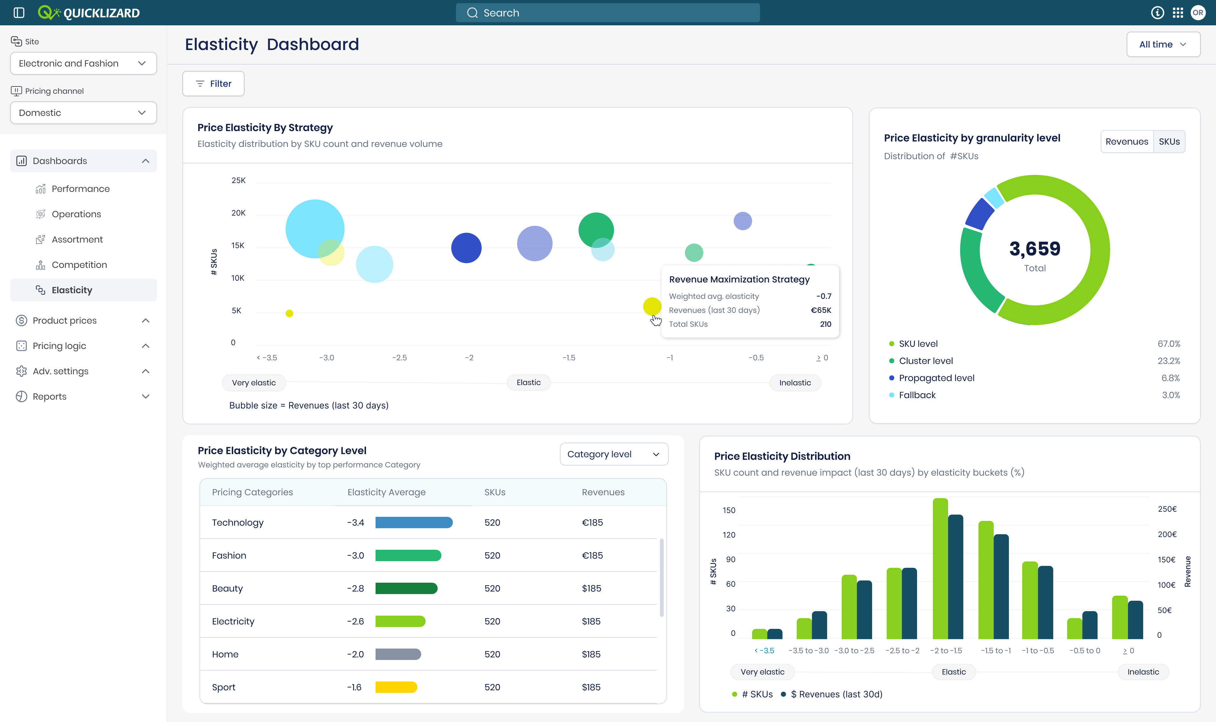Toggle SKU level legend entry
Screen dimensions: 1216x722
[x=913, y=344]
